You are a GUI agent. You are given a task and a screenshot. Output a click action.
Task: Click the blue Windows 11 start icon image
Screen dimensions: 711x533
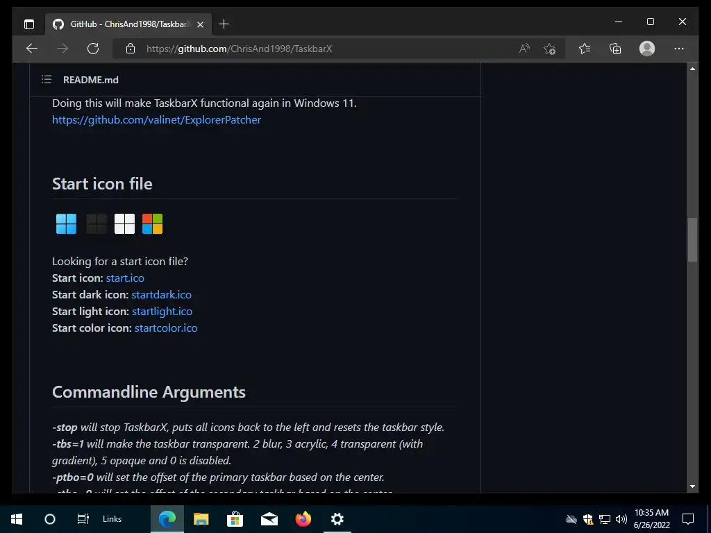tap(66, 224)
